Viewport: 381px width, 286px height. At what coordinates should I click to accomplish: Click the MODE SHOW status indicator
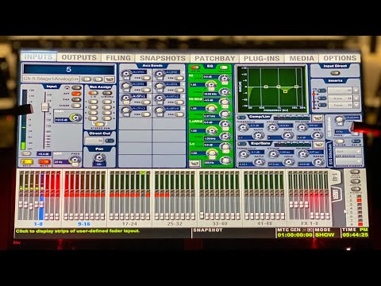[x=325, y=234]
